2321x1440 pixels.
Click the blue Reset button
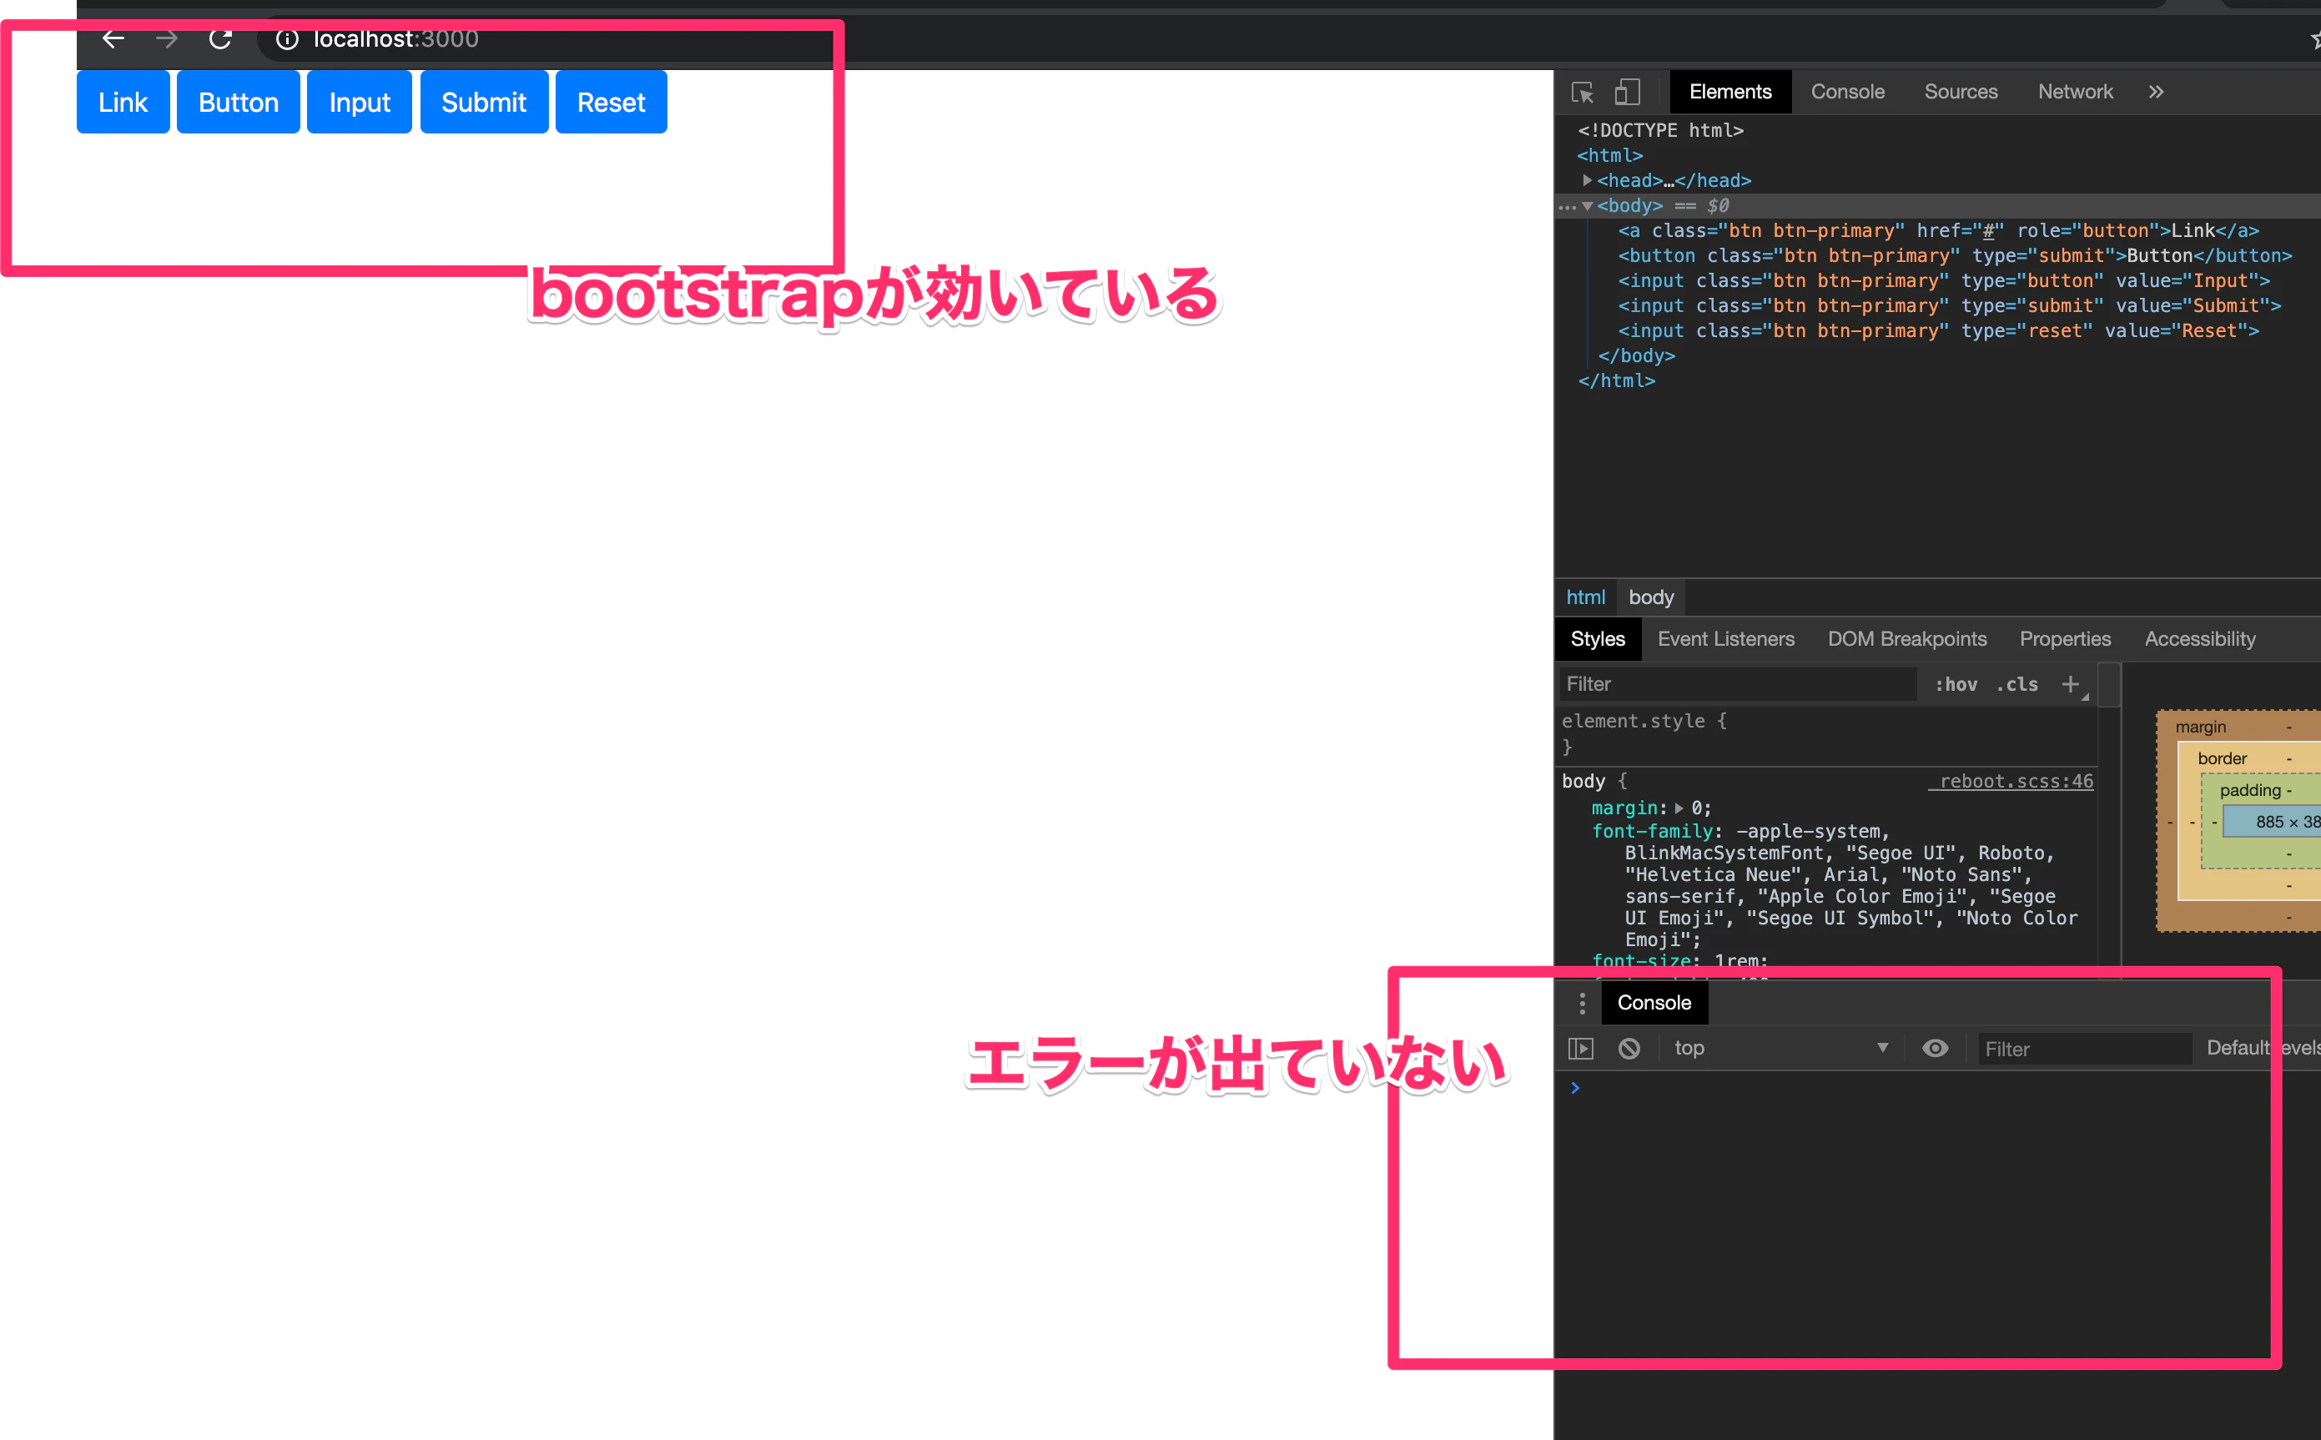(612, 102)
